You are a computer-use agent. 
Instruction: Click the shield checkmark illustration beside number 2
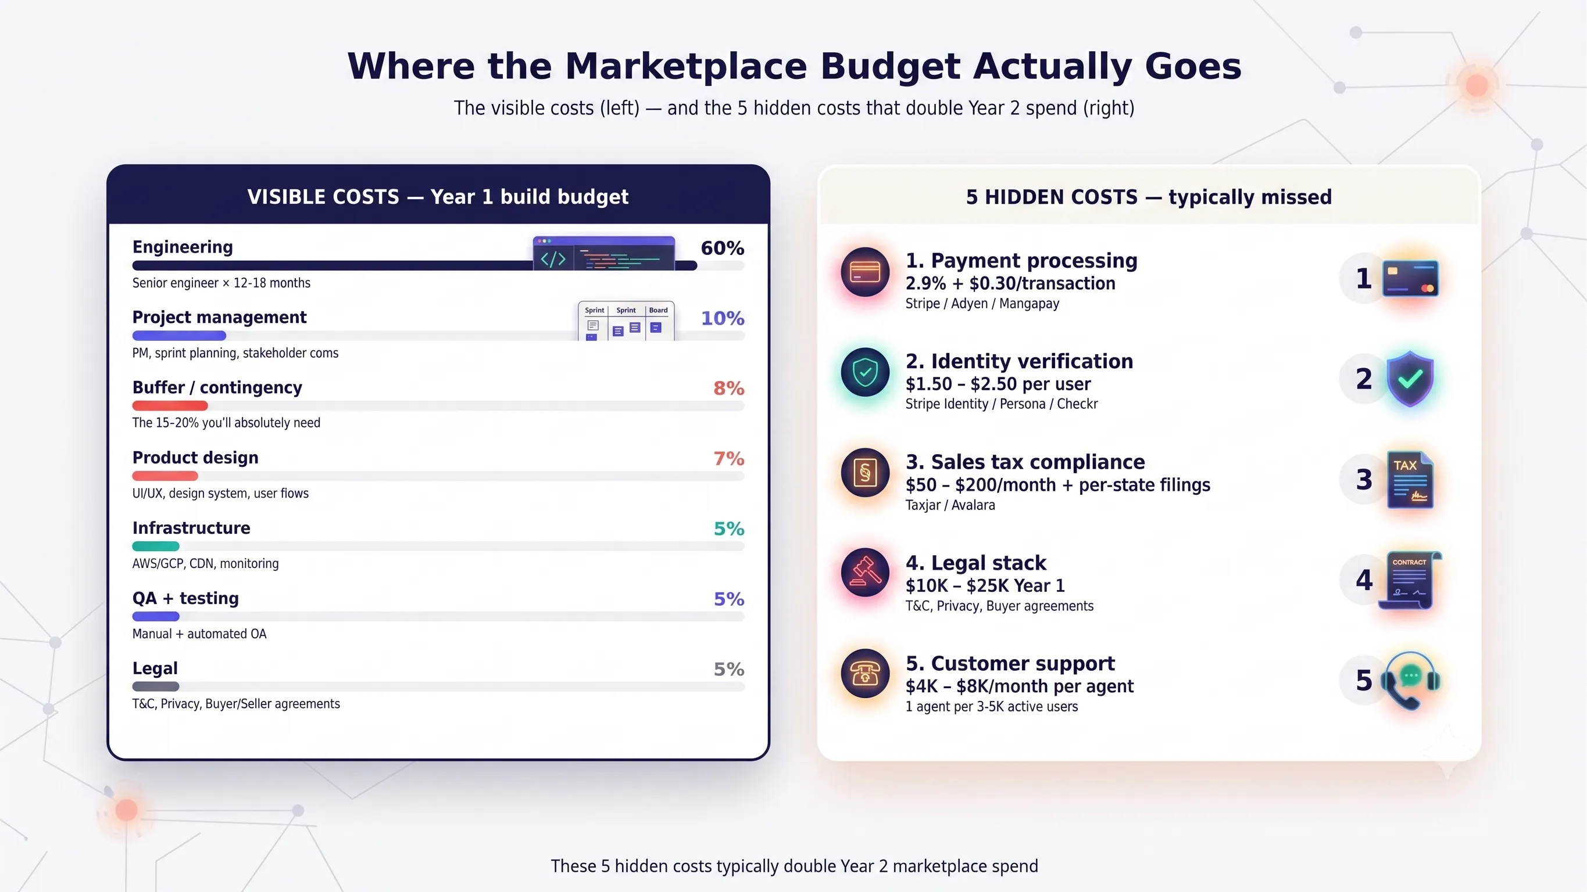pyautogui.click(x=1410, y=379)
